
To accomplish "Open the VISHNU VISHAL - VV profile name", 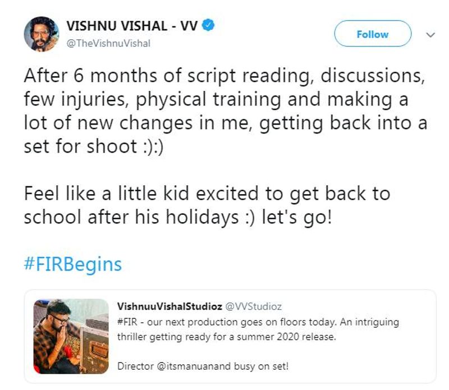I will [x=132, y=26].
